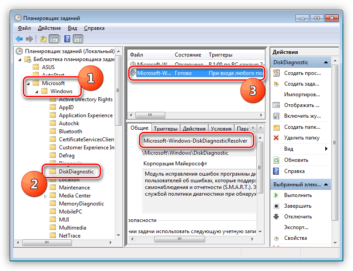Click the Defrag folder icon
This screenshot has width=353, height=271.
[53, 155]
